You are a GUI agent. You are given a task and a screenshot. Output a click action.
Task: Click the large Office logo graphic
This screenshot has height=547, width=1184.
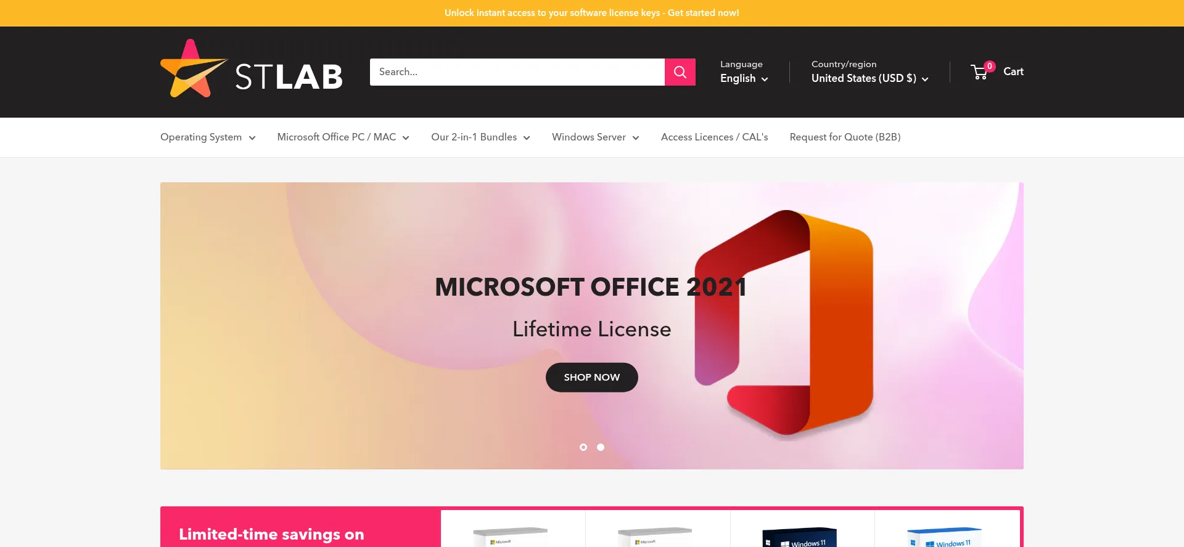pyautogui.click(x=784, y=323)
